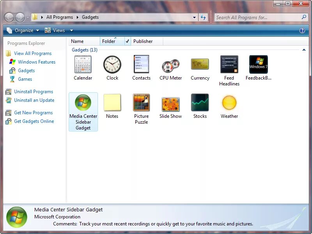Click Get Gadgets Online link

(x=34, y=121)
